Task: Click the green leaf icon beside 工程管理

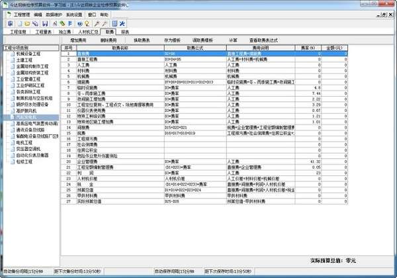Action: [x=9, y=15]
